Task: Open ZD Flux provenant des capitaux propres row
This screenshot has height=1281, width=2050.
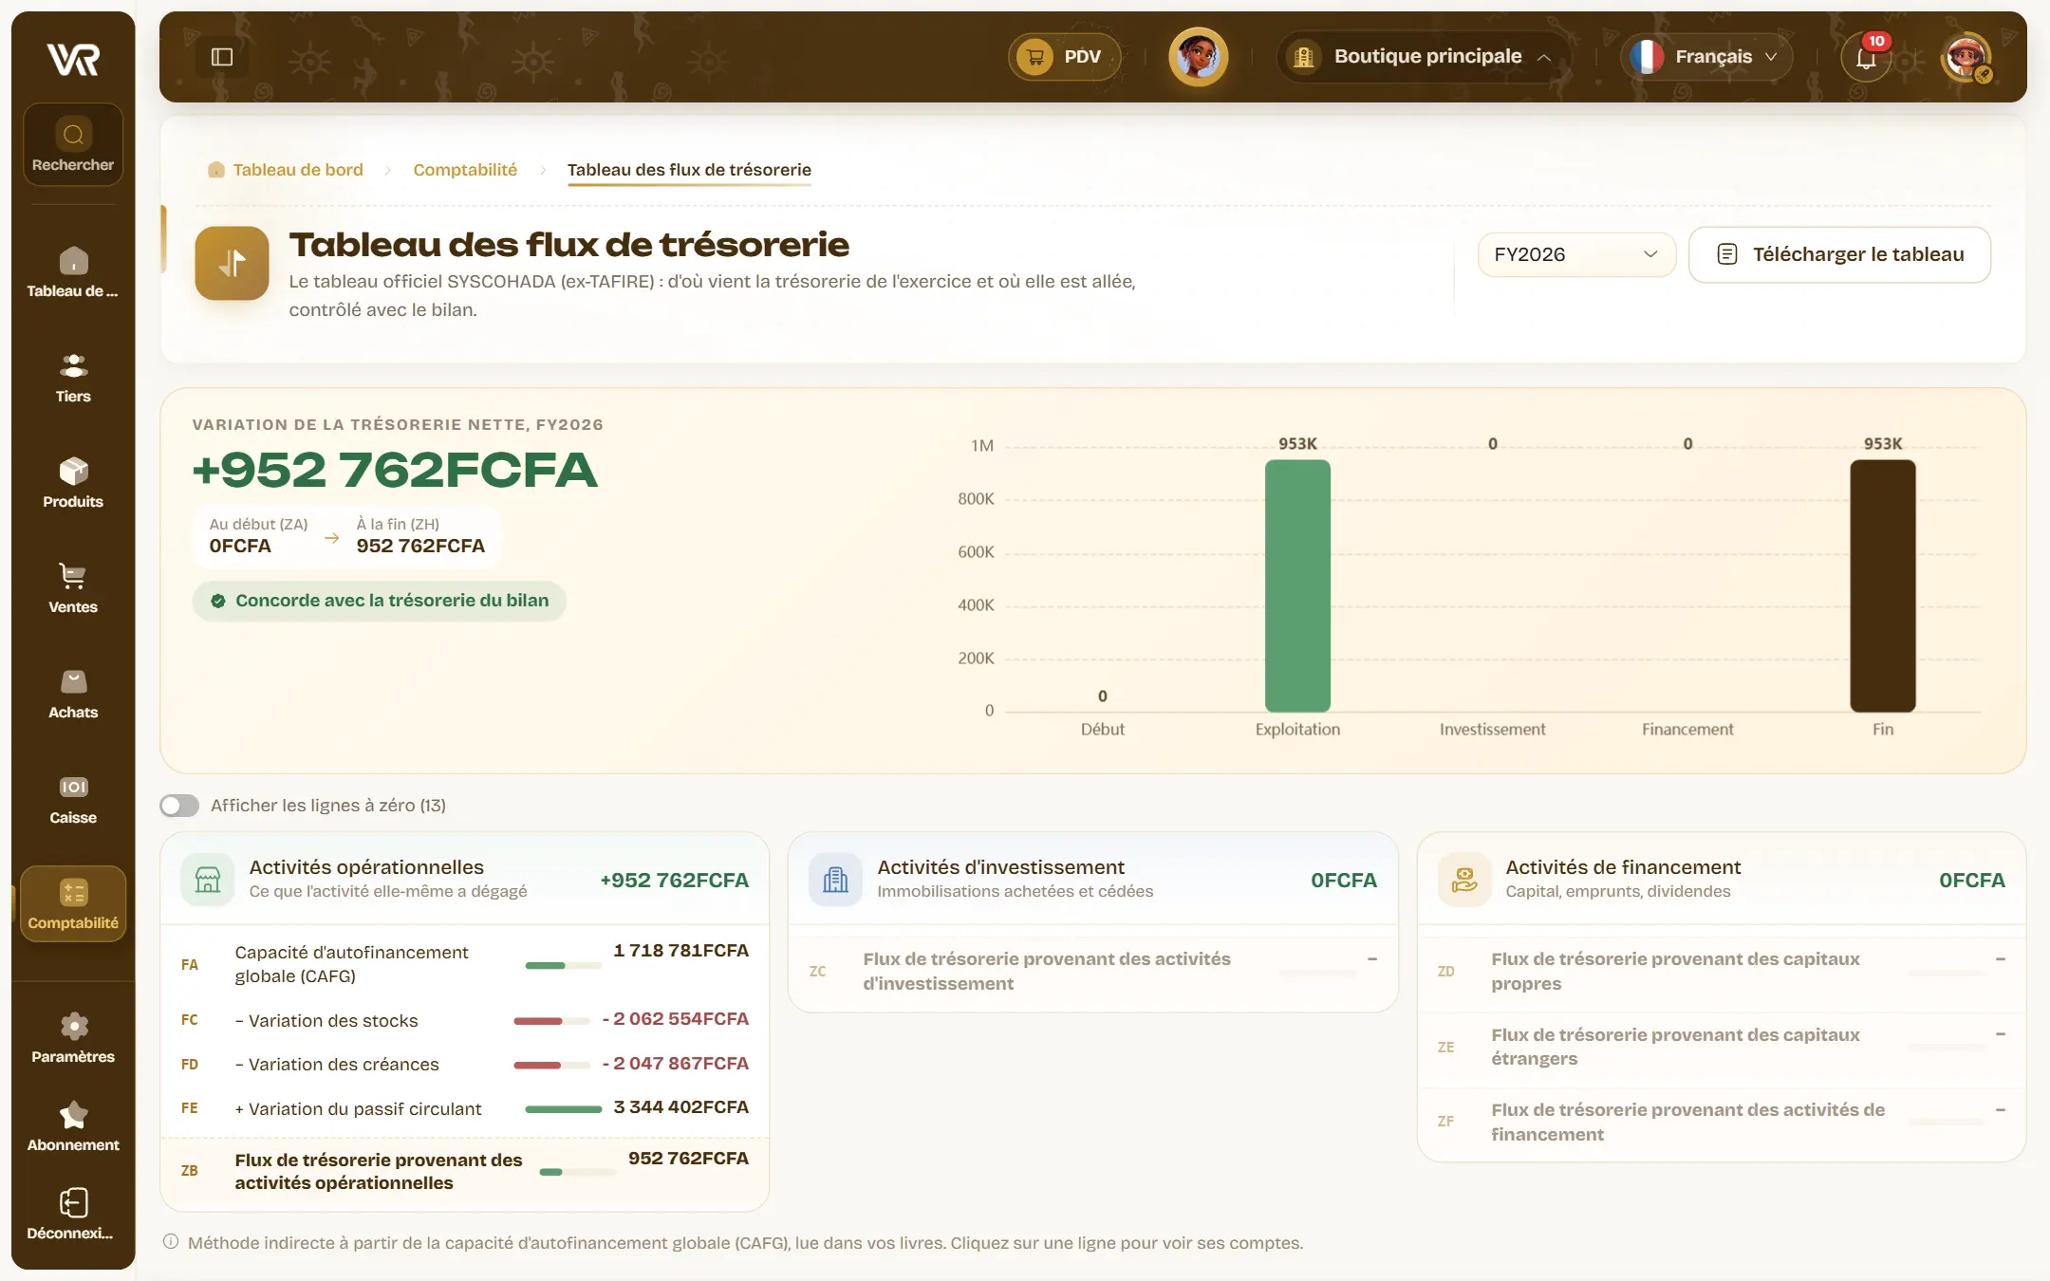Action: [x=1722, y=972]
